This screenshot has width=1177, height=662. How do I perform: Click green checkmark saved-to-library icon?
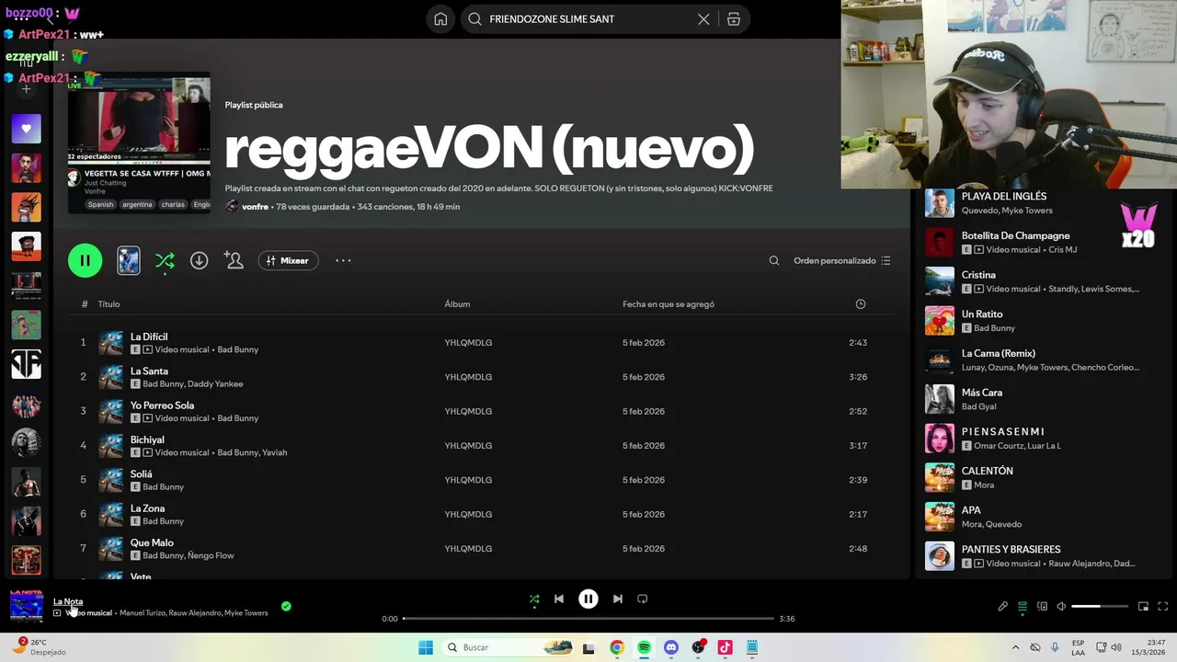[286, 606]
